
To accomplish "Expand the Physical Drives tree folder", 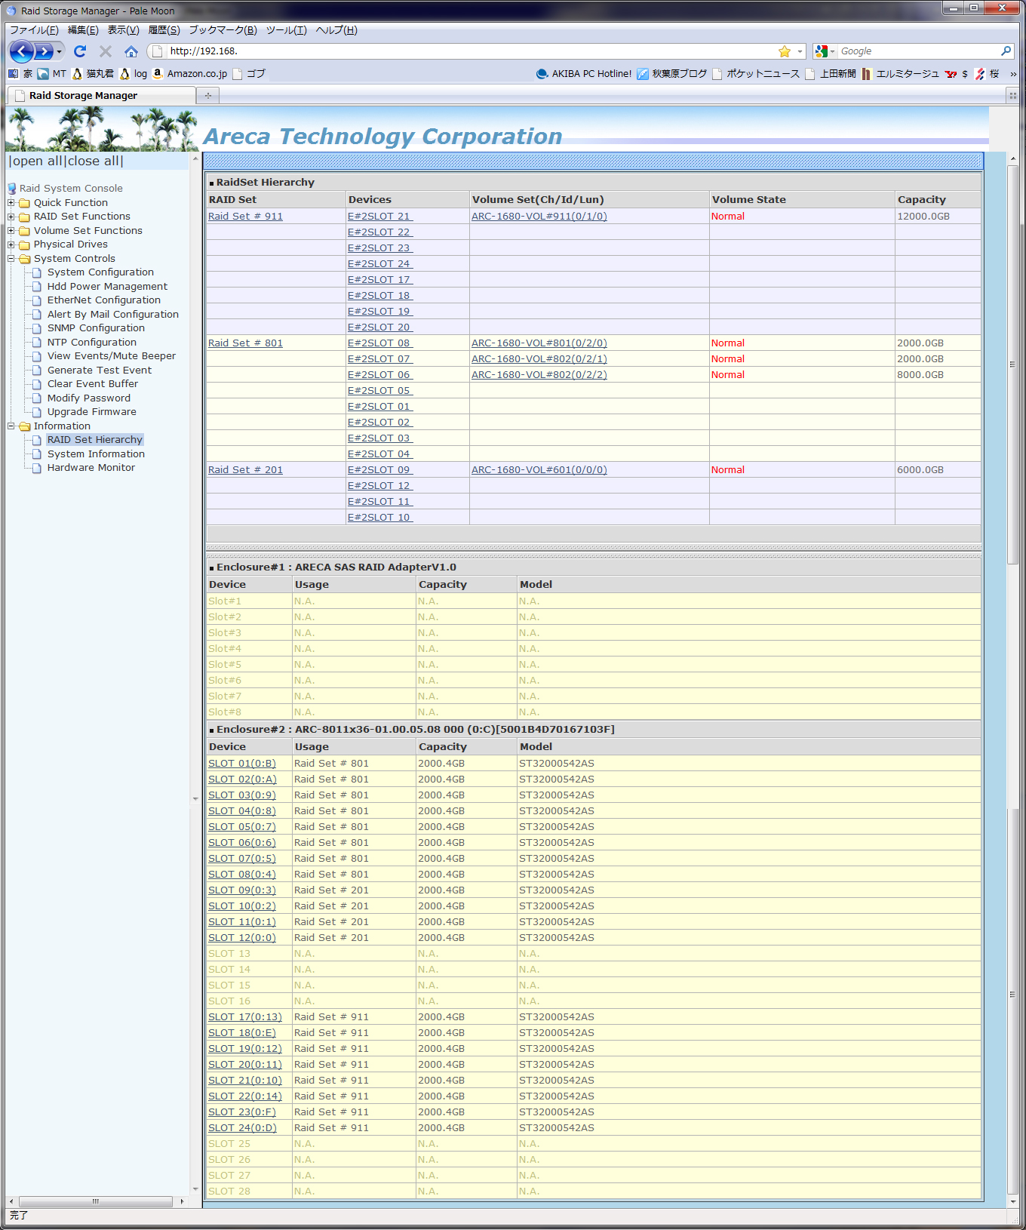I will click(x=11, y=244).
